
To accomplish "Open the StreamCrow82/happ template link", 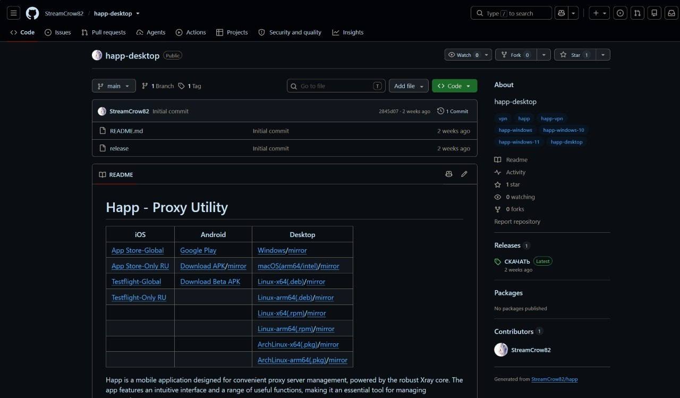I will click(554, 379).
